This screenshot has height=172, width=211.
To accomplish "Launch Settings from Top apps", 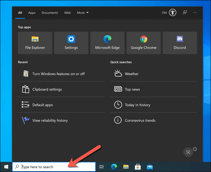I will tap(71, 43).
